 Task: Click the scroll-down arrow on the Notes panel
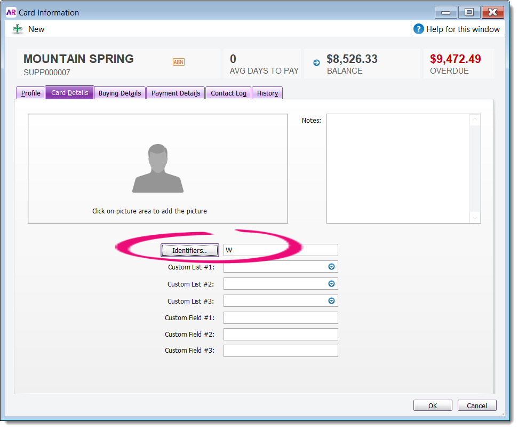475,218
